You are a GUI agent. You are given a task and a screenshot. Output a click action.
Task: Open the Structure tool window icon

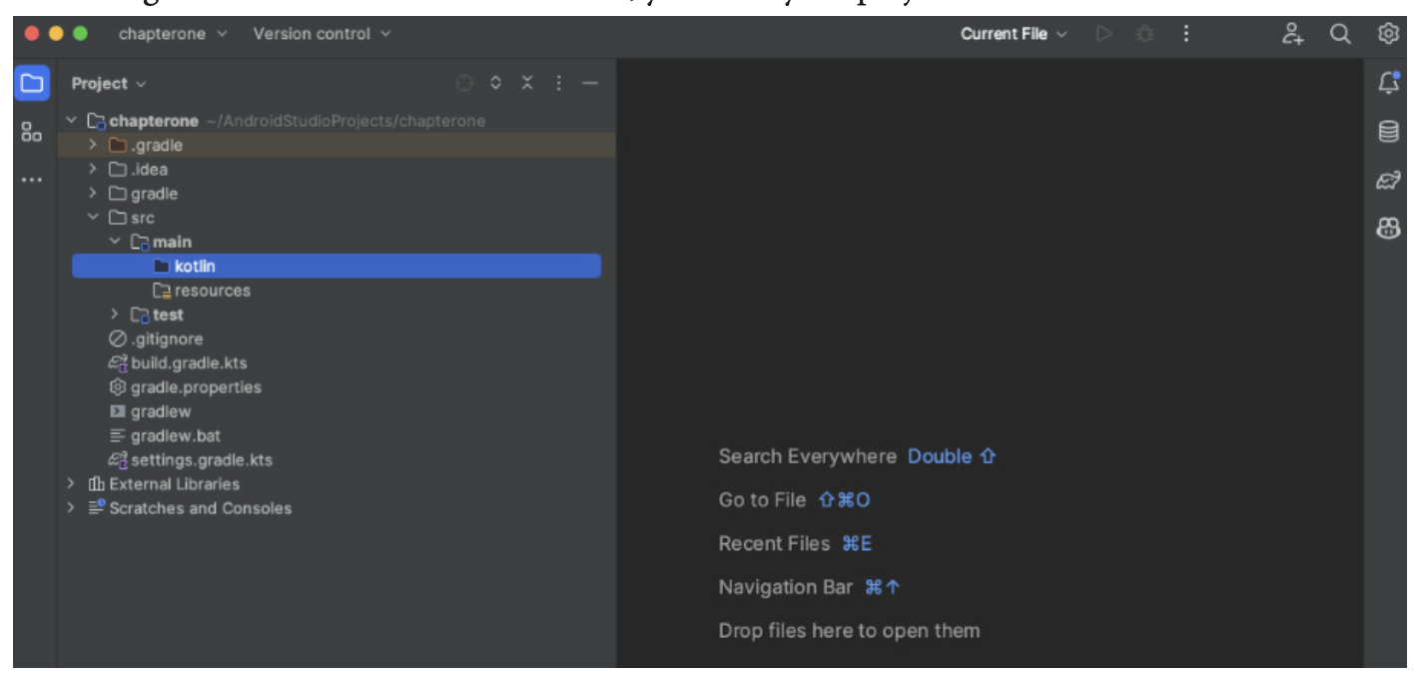pos(32,132)
